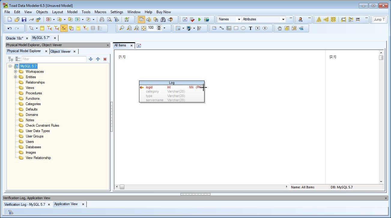Open the Names display mode dropdown
This screenshot has width=391, height=218.
pyautogui.click(x=239, y=19)
